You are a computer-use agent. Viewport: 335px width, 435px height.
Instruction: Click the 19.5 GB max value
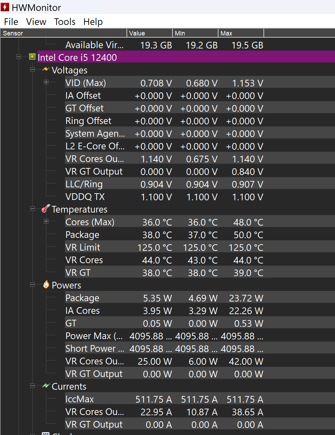[248, 45]
